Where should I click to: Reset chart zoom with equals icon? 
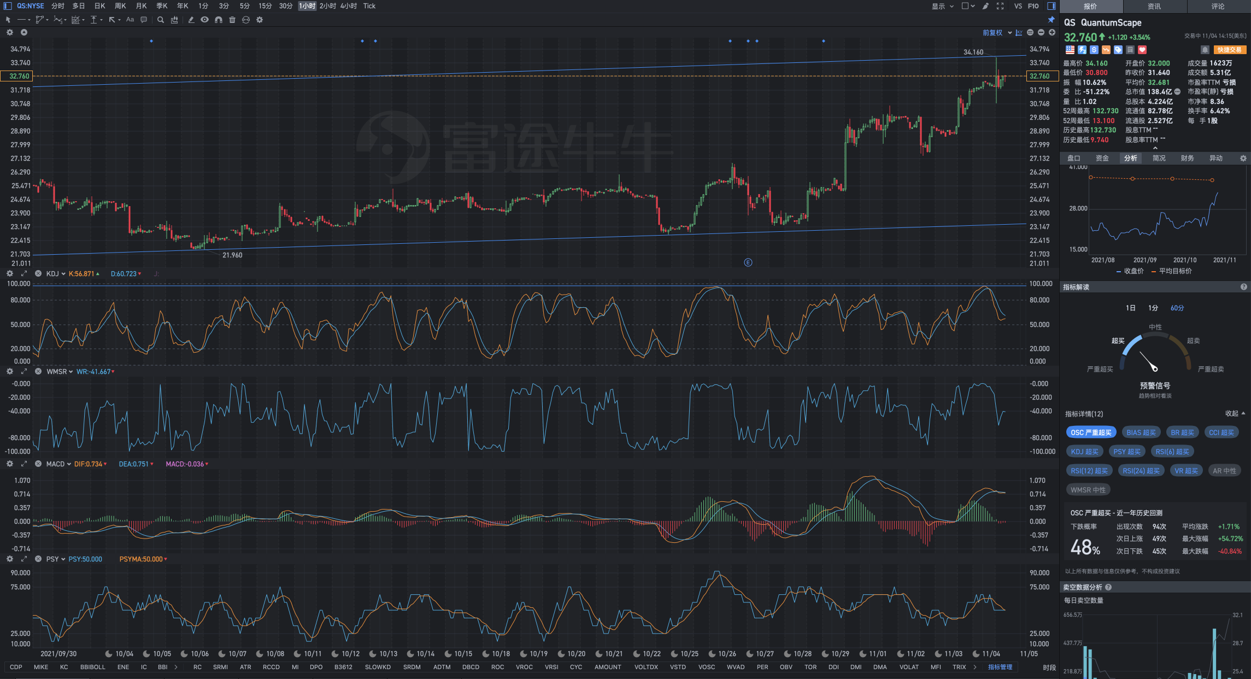1030,33
